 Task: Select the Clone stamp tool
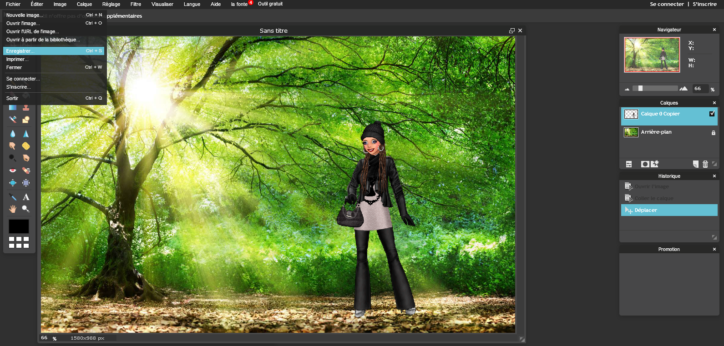coord(26,107)
